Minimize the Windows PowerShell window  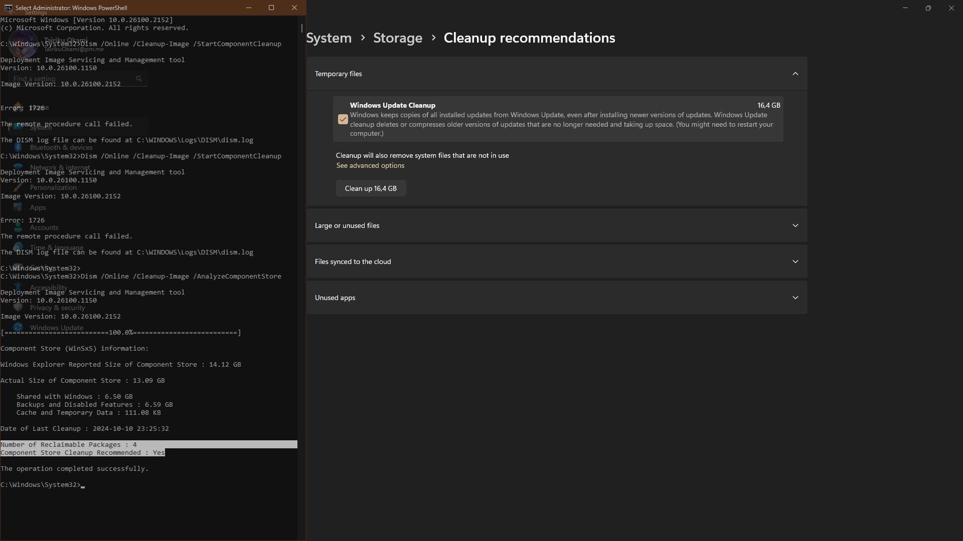[249, 8]
